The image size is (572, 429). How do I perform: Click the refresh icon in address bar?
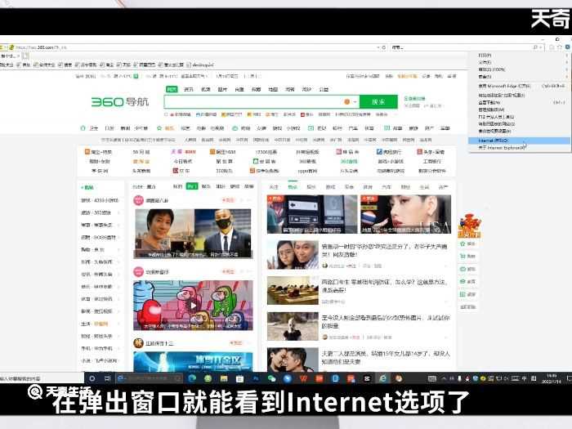pos(383,47)
